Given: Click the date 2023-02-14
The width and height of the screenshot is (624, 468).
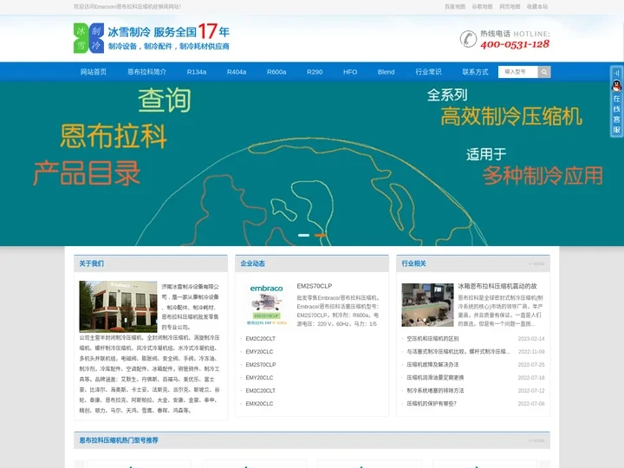Looking at the screenshot, I should pos(531,339).
